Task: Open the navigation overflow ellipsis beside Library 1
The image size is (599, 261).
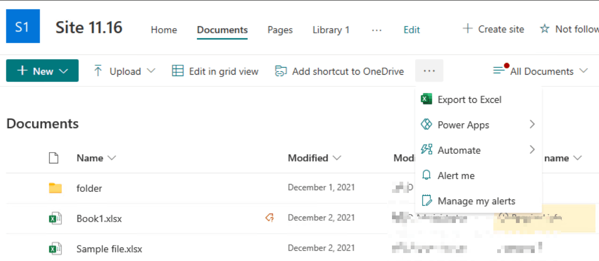Action: pyautogui.click(x=376, y=30)
